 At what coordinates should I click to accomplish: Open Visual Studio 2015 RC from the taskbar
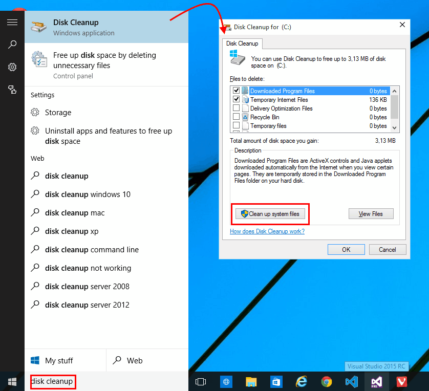pyautogui.click(x=376, y=381)
